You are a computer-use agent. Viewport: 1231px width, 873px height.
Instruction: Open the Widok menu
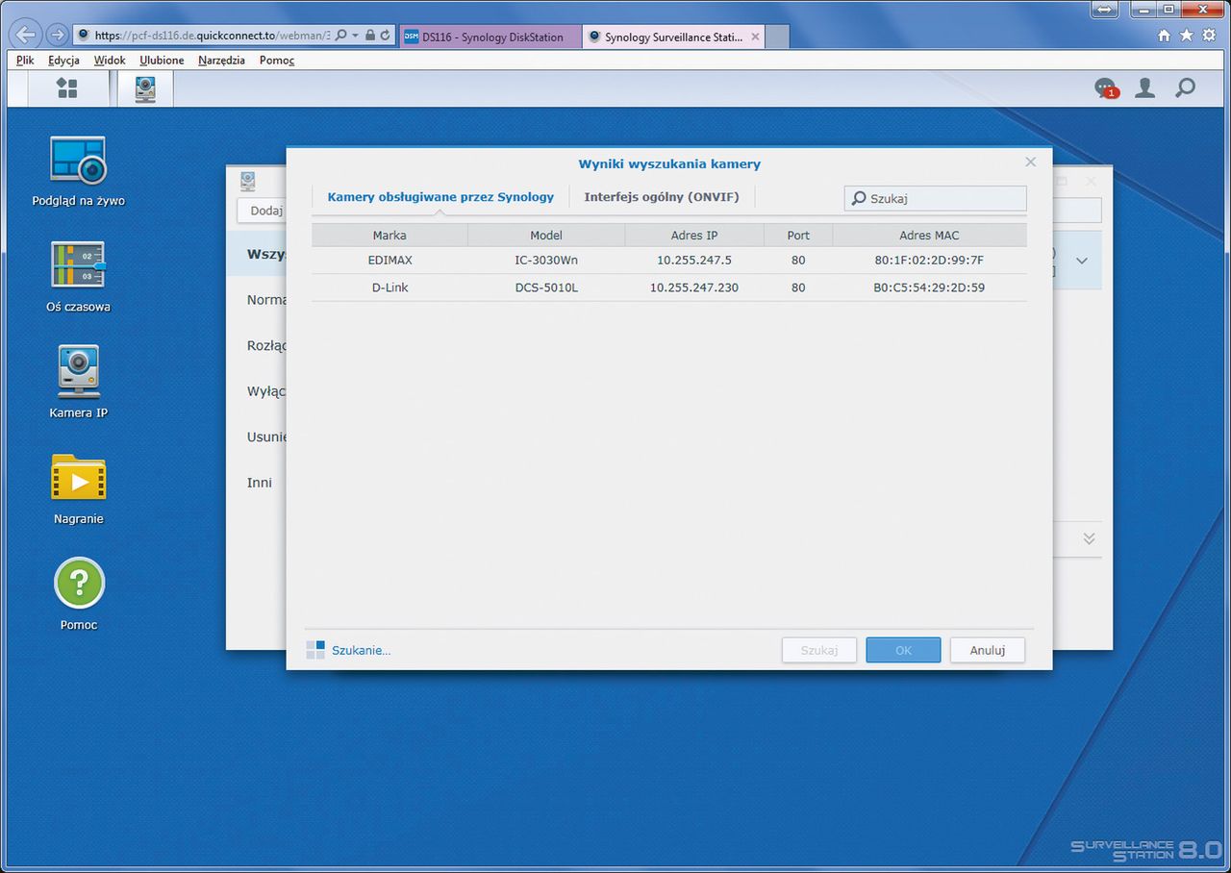tap(110, 60)
